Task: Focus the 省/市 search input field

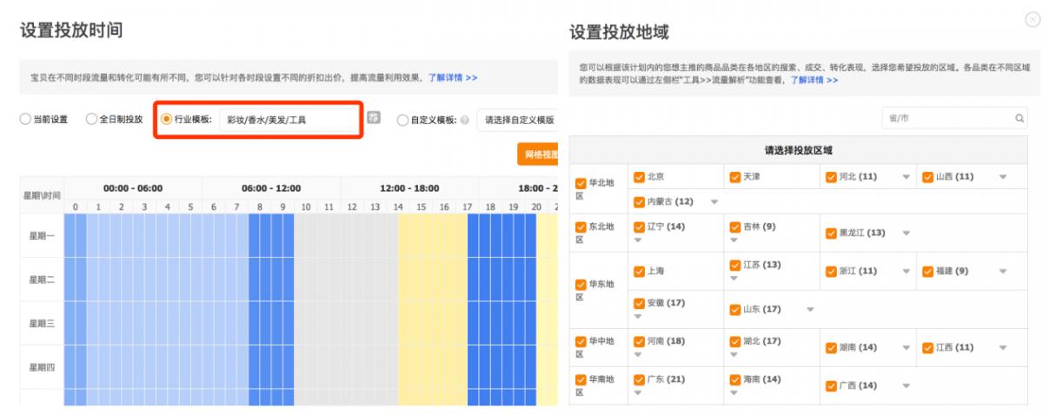Action: pos(953,118)
